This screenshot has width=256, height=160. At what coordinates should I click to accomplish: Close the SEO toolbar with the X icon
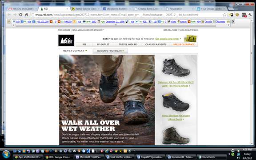(233, 21)
